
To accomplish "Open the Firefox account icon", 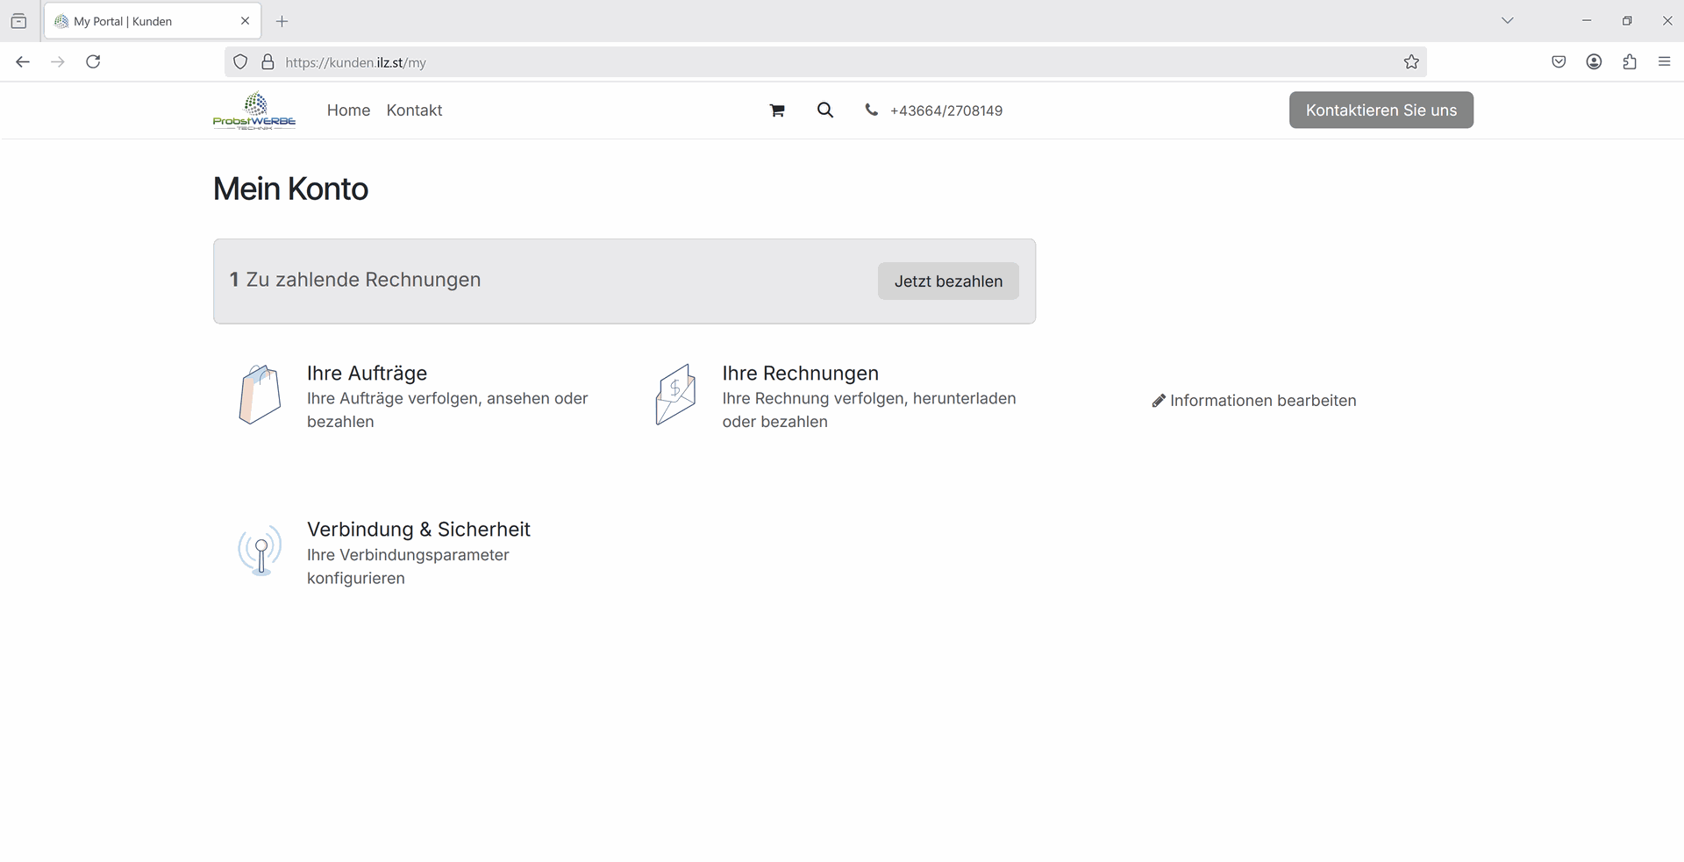I will click(1595, 62).
